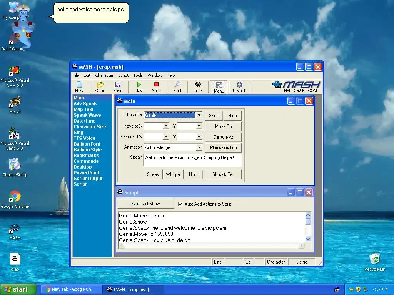The width and height of the screenshot is (394, 295).
Task: Select TTS Voice in the sidebar
Action: 84,138
